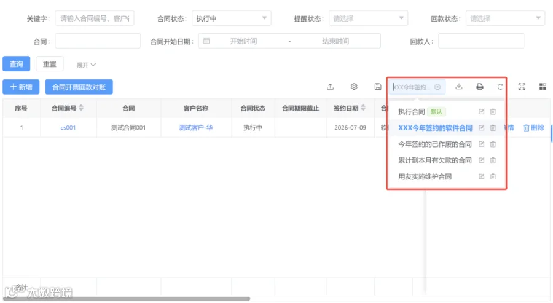Click the 客户名称 column header

coord(196,108)
